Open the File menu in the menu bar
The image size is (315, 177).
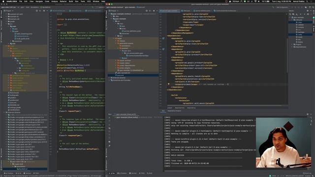point(21,1)
